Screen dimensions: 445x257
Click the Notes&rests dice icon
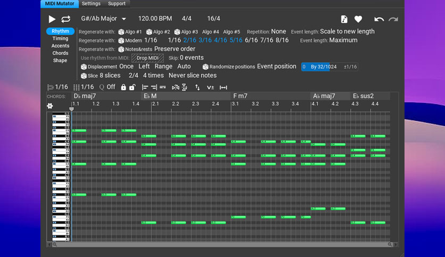point(121,49)
